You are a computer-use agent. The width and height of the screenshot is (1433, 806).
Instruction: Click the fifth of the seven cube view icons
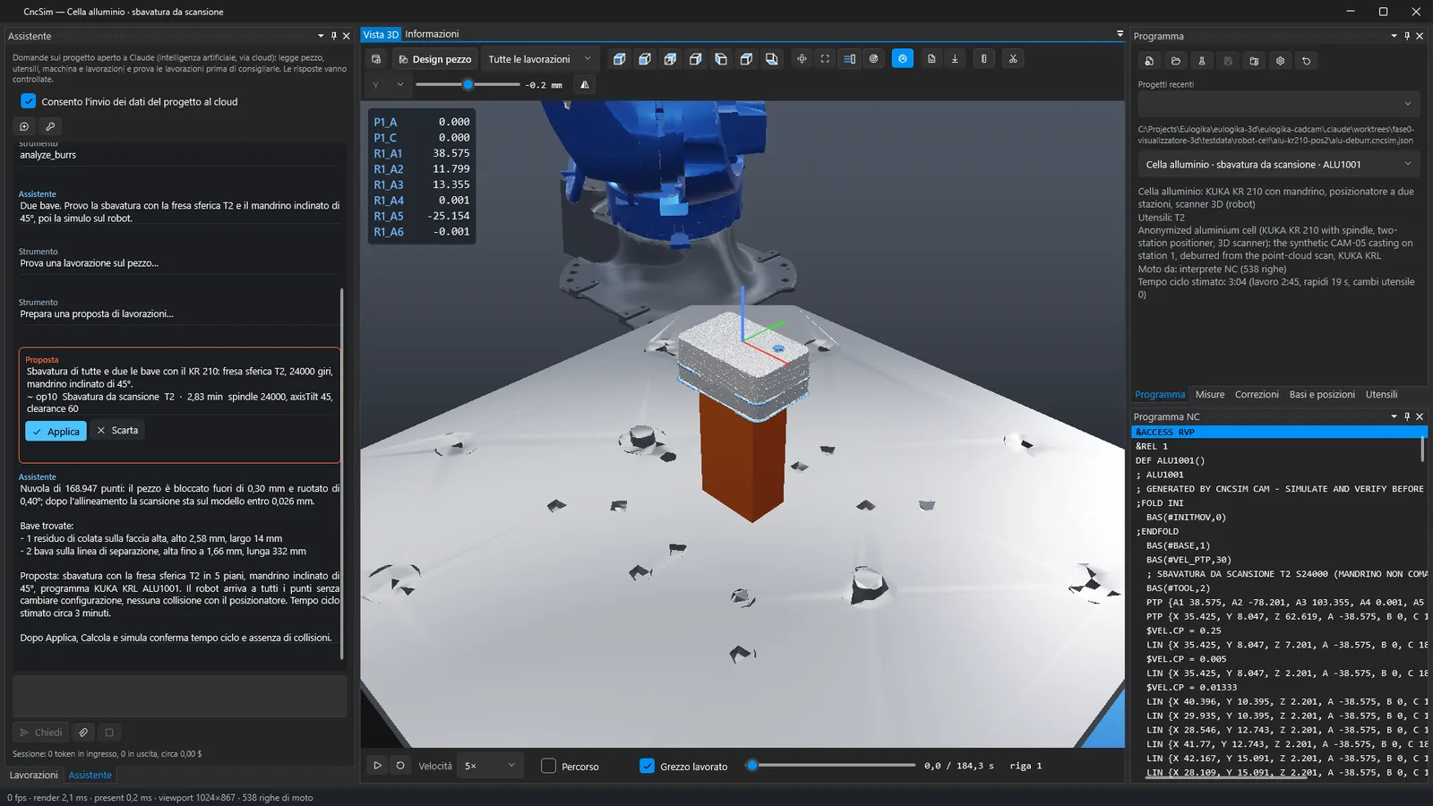(x=721, y=59)
